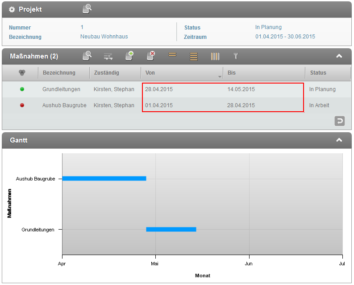Delete Maßnahme using the red X document icon
Viewport: 354px width, 285px height.
click(151, 56)
